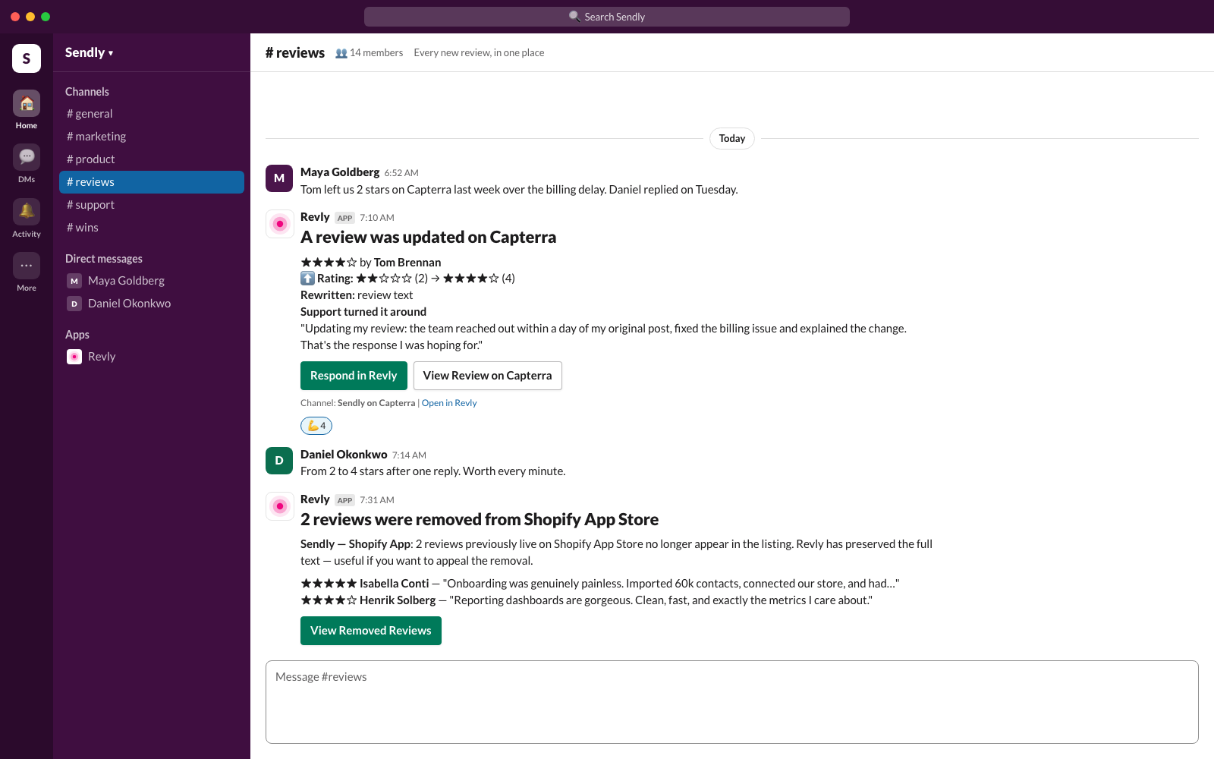Screen dimensions: 1214x759
Task: Click the APP badge on 7:31 AM Revly message
Action: point(345,500)
